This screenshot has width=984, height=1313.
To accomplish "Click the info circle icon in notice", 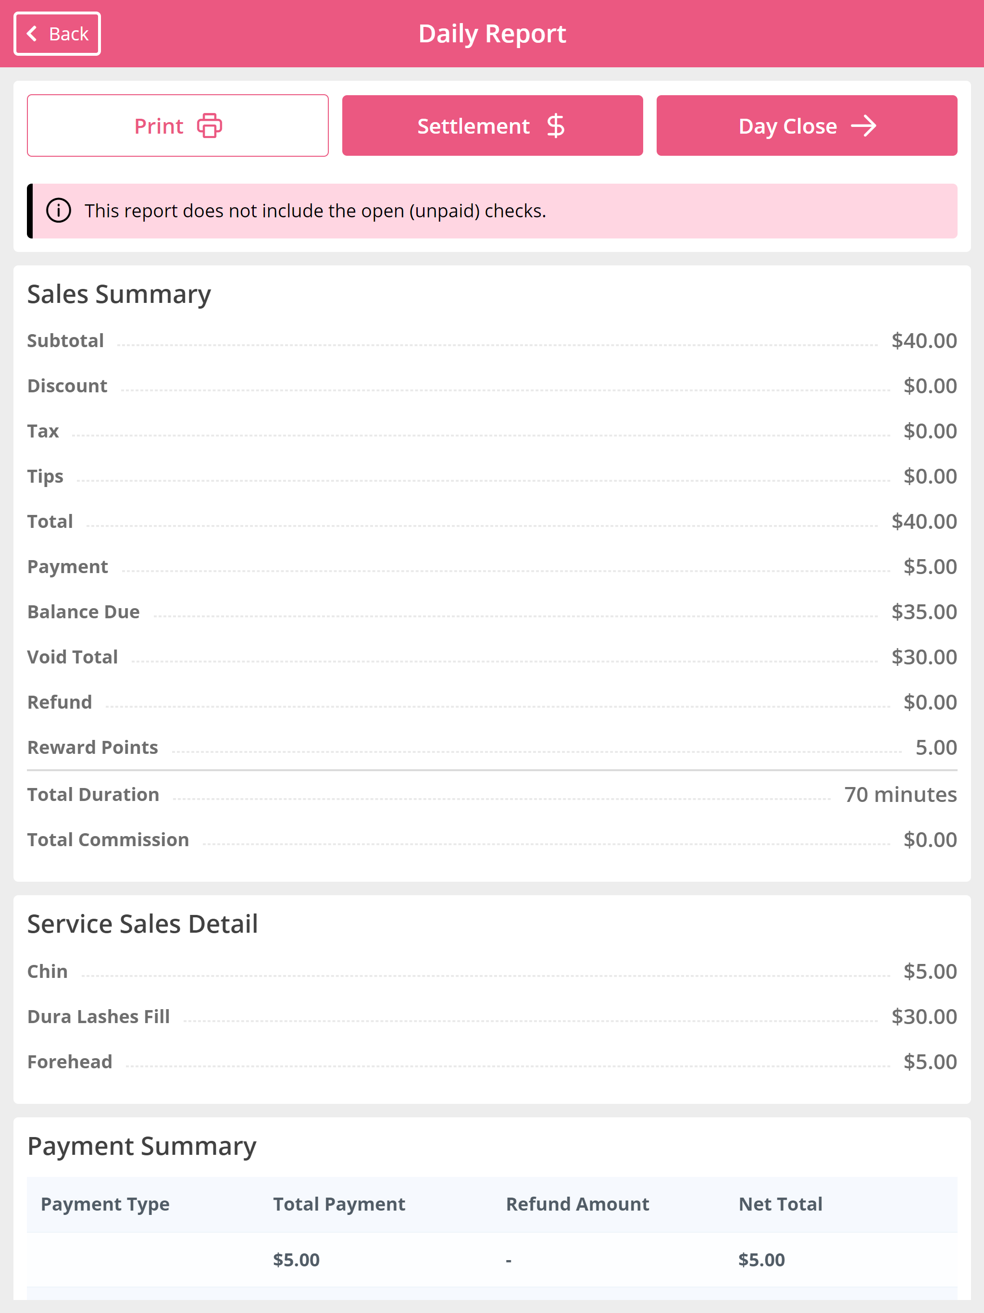I will click(x=59, y=211).
